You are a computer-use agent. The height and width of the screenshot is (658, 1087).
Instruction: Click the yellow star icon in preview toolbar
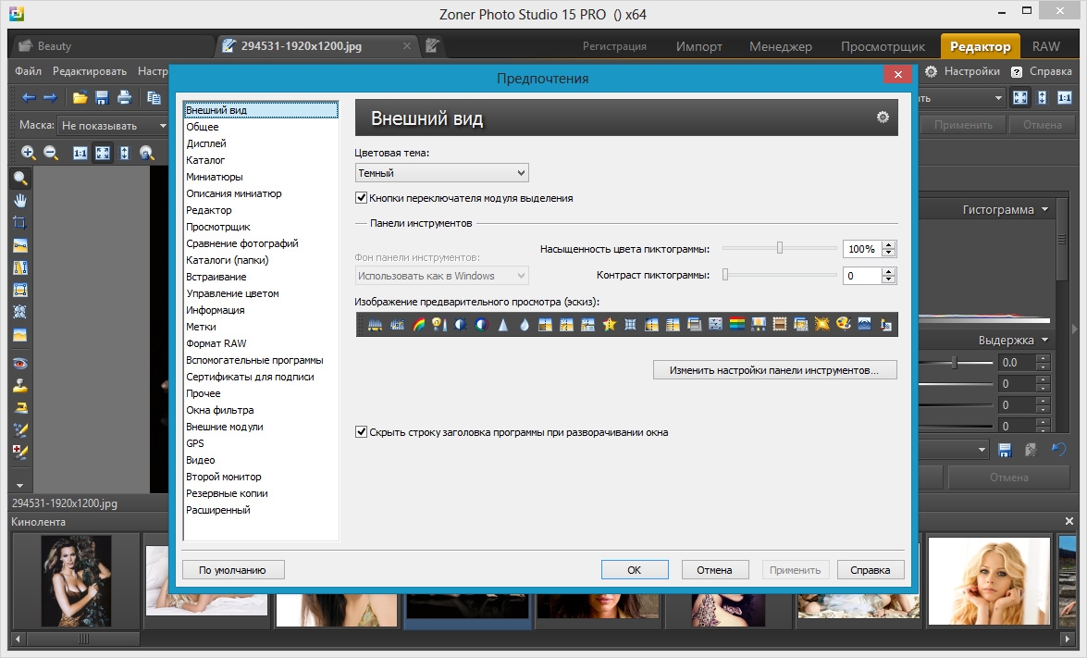(609, 324)
